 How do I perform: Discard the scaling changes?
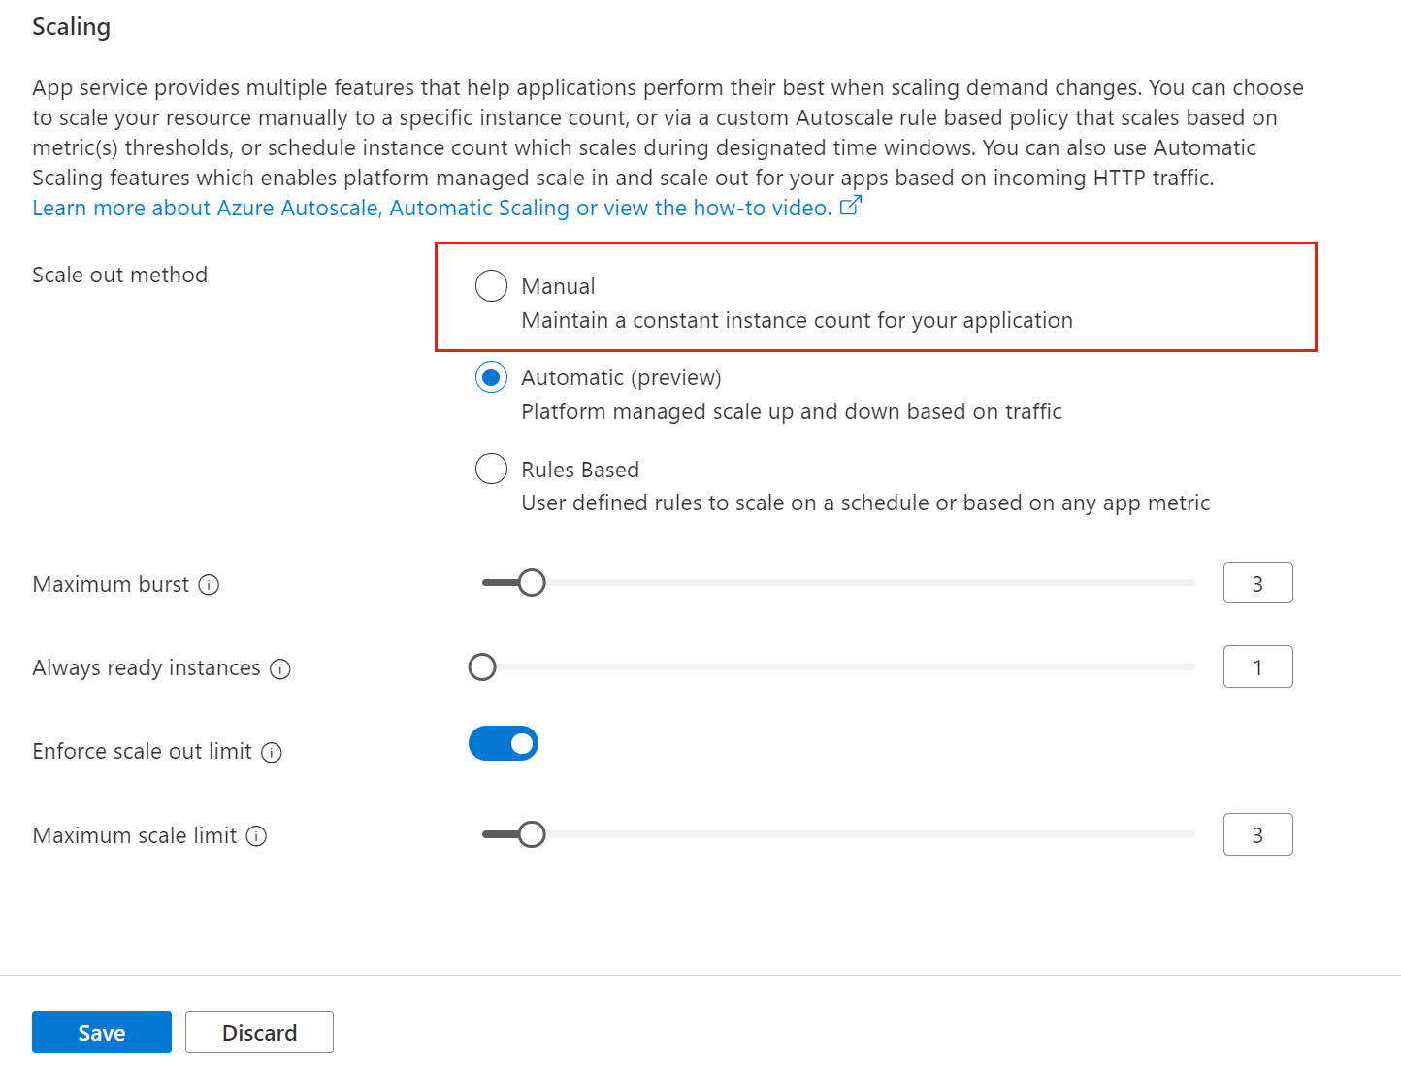click(x=259, y=1032)
